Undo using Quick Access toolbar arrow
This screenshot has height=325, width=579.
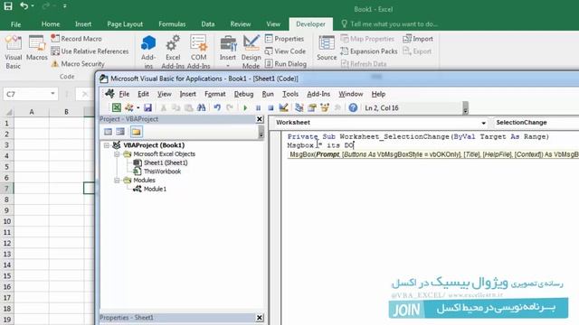tap(24, 6)
